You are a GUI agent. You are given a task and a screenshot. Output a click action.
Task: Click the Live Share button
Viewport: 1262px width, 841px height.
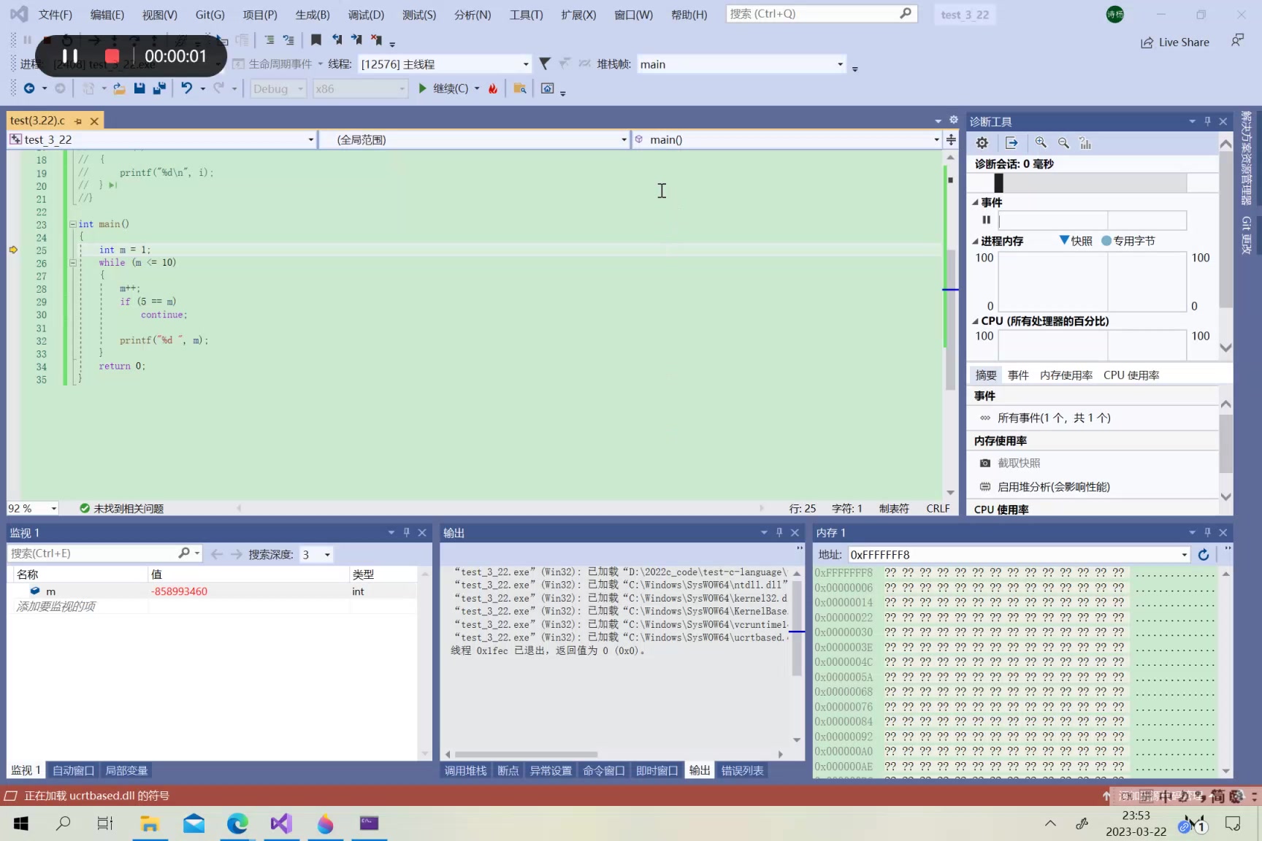[x=1175, y=42]
